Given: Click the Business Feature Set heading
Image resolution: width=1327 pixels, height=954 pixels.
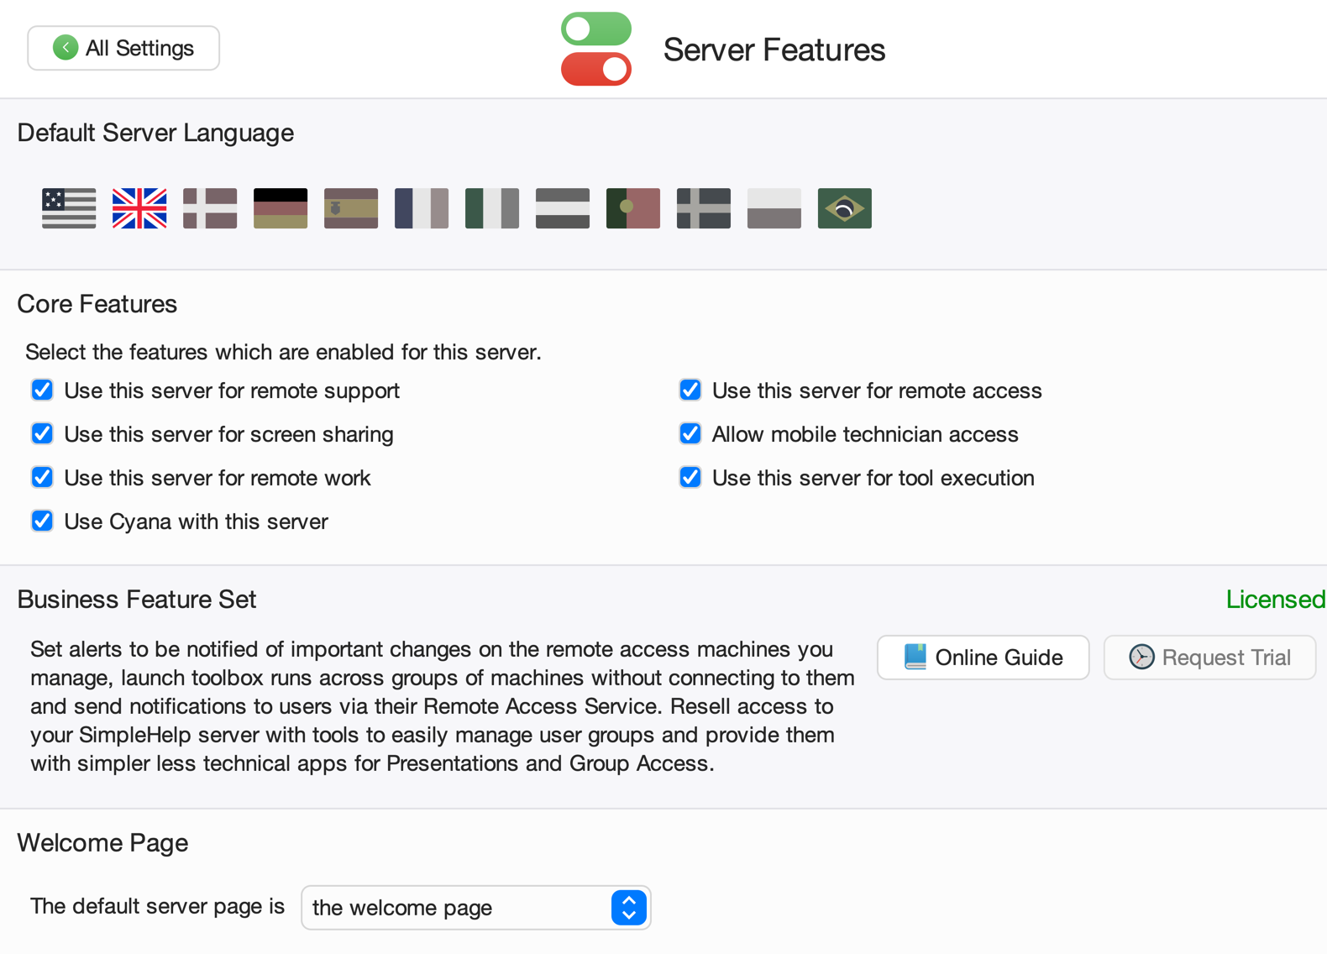Looking at the screenshot, I should pyautogui.click(x=137, y=600).
